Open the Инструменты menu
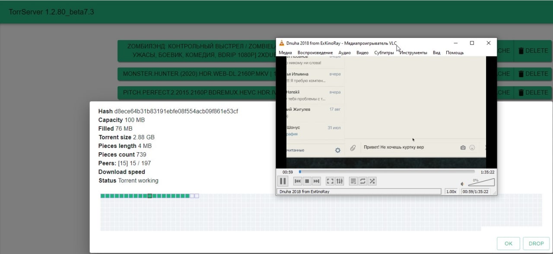 click(x=413, y=53)
